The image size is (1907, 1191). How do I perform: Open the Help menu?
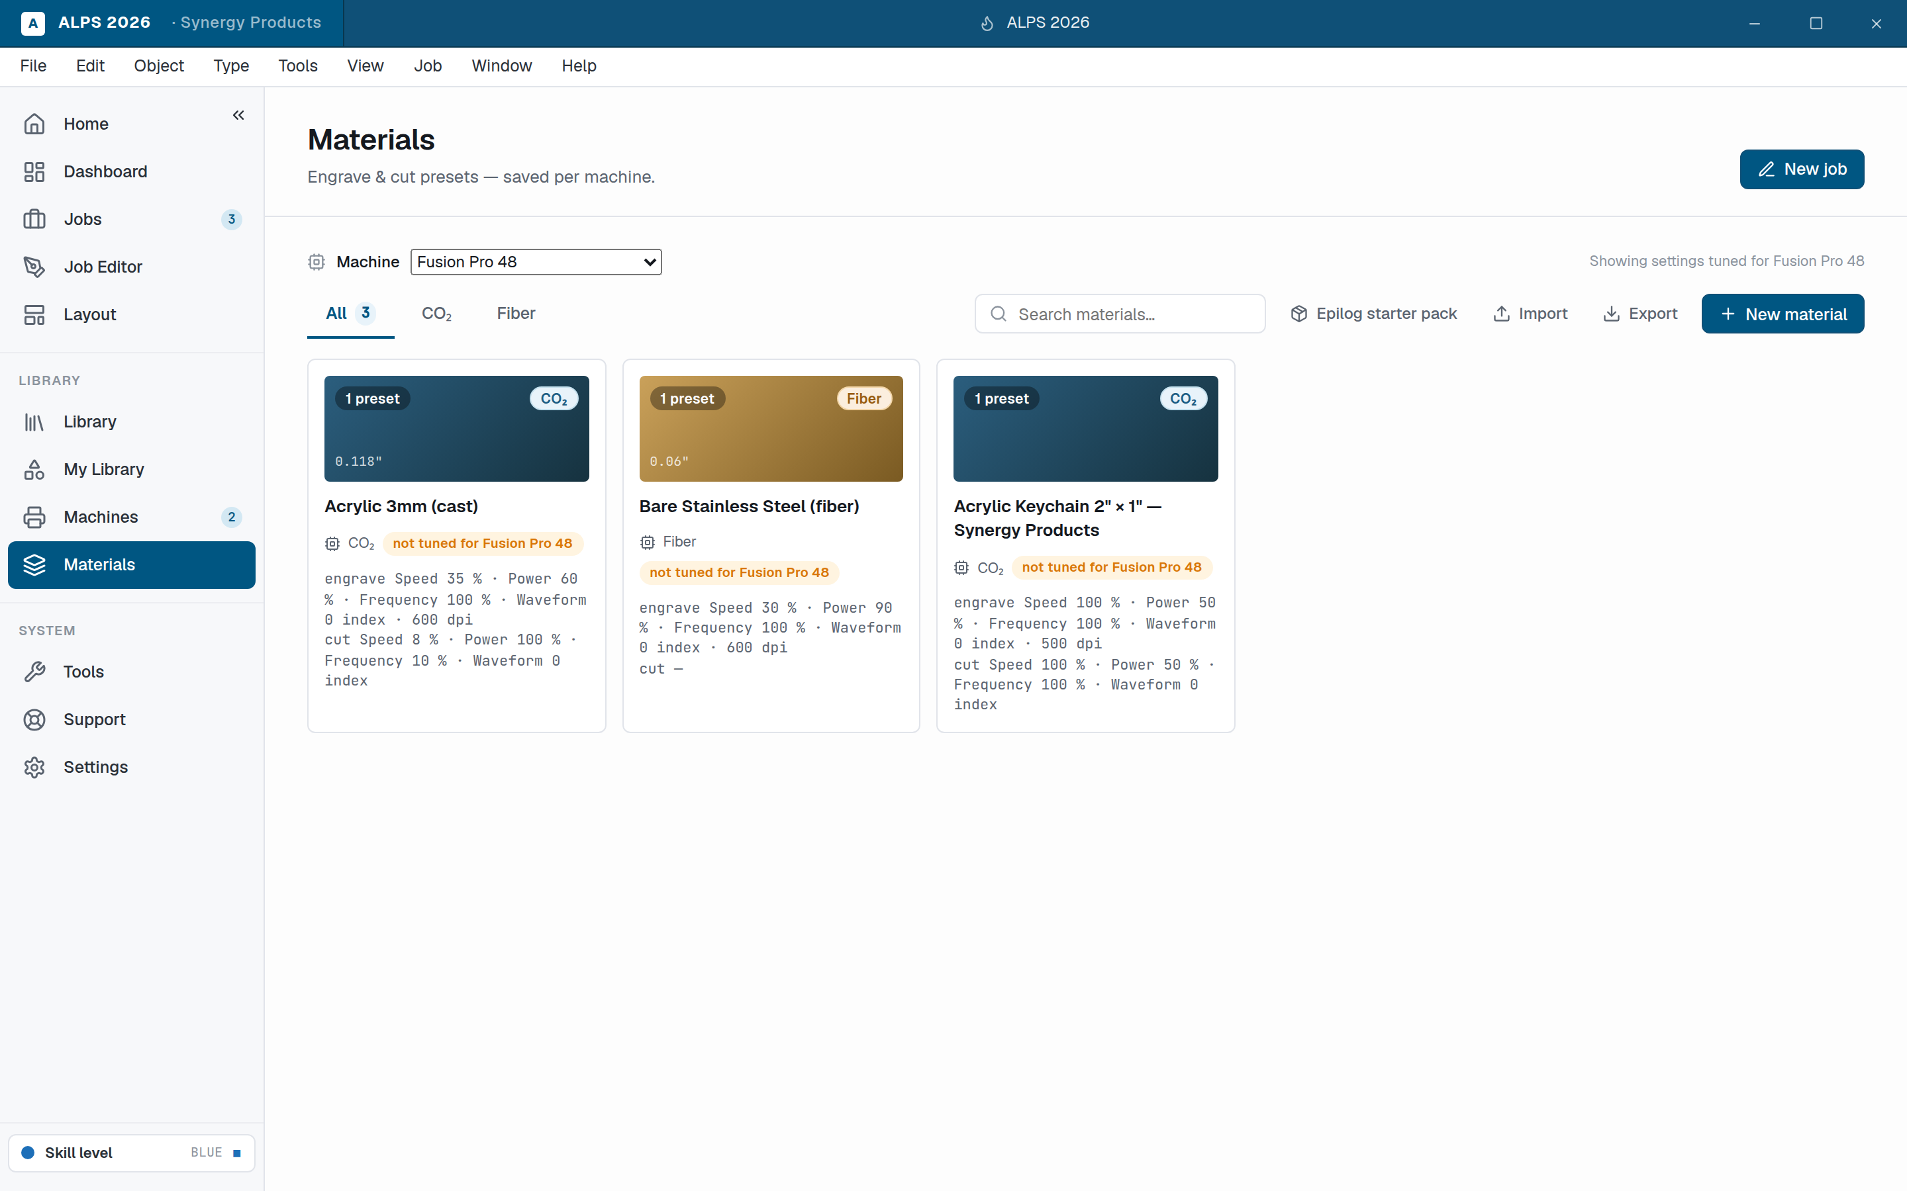pyautogui.click(x=579, y=66)
